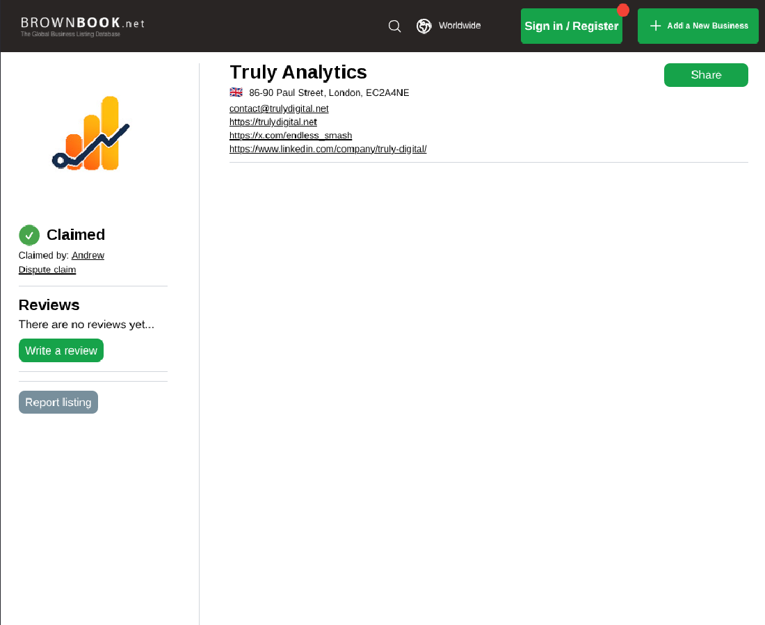Open the x.com/endless_smash link
The height and width of the screenshot is (625, 765).
pyautogui.click(x=290, y=135)
